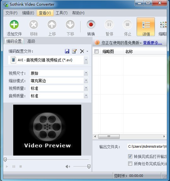The image size is (170, 181).
Task: Click the volume slider handle
Action: [89, 167]
